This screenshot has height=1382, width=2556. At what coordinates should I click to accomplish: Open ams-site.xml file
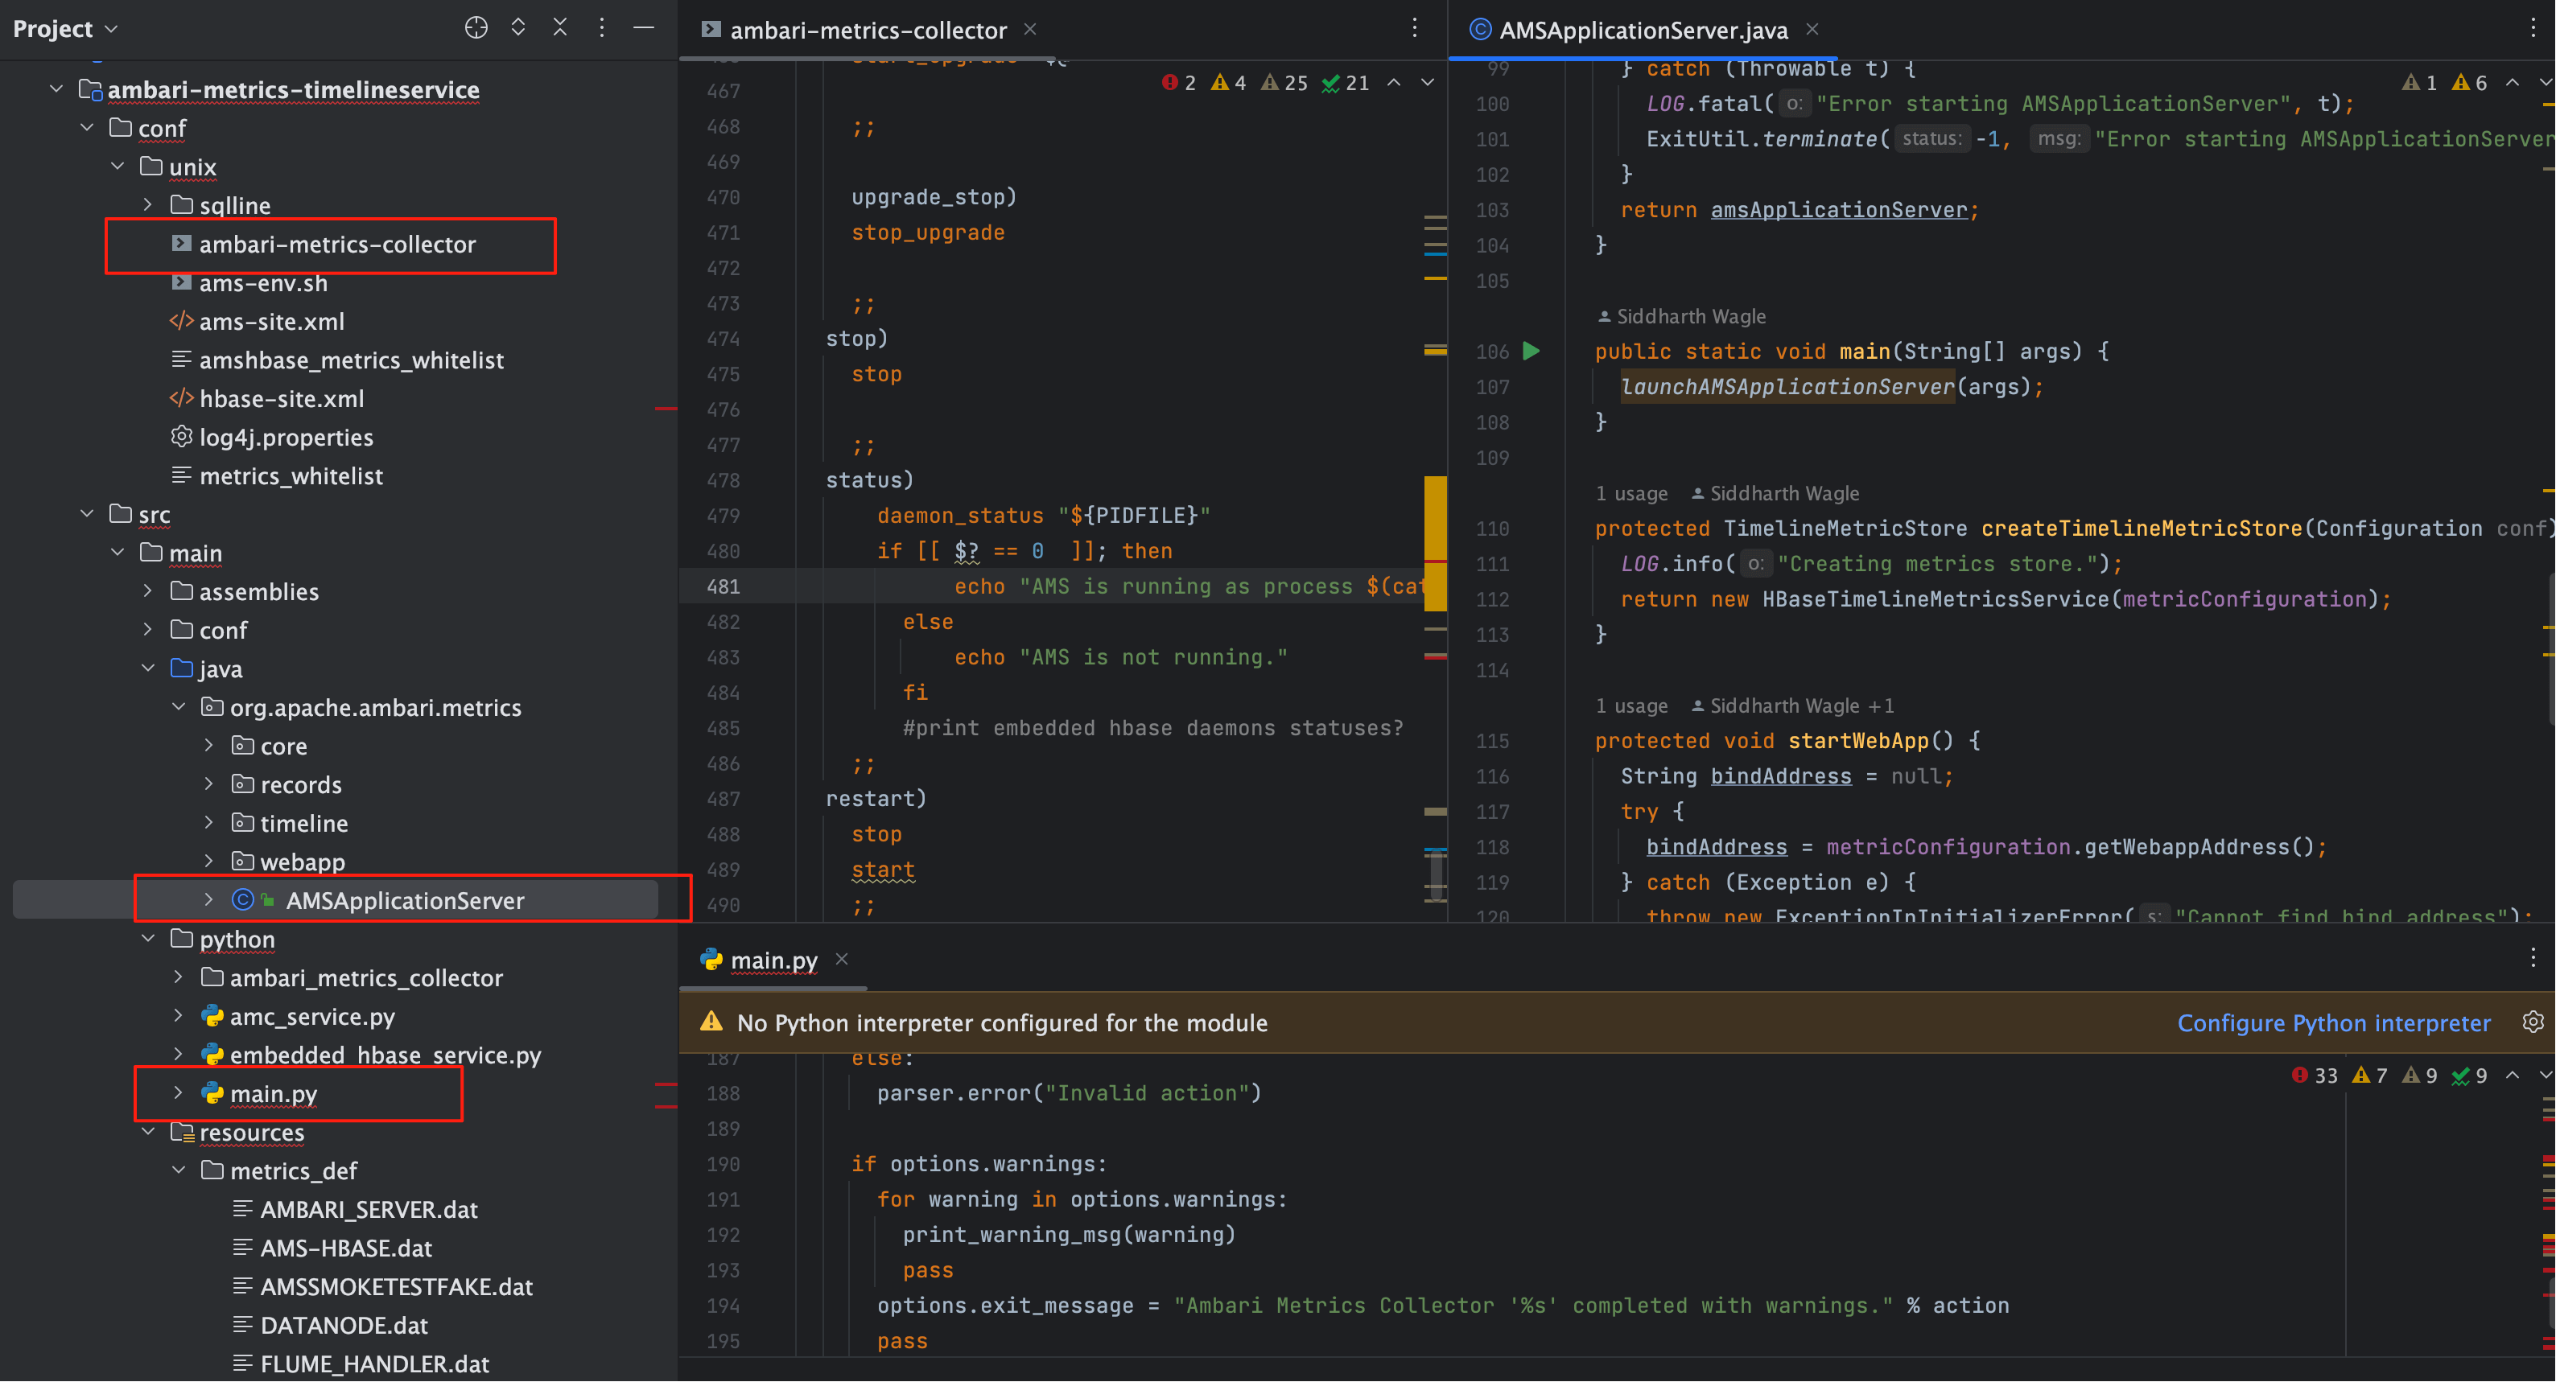272,322
